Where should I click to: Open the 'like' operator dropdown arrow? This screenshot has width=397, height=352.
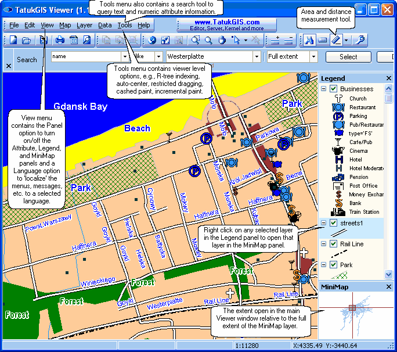pos(158,56)
